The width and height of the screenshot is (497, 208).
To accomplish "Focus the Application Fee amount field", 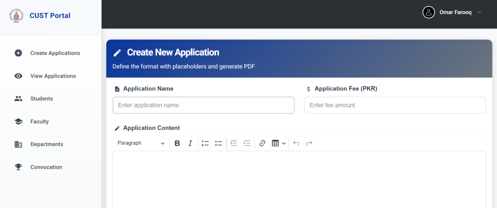I will (x=395, y=105).
